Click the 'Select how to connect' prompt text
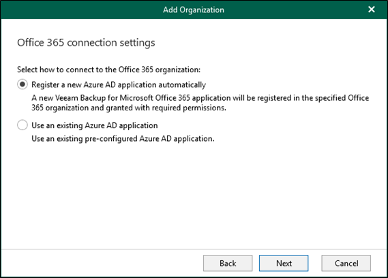The image size is (388, 278). click(108, 69)
